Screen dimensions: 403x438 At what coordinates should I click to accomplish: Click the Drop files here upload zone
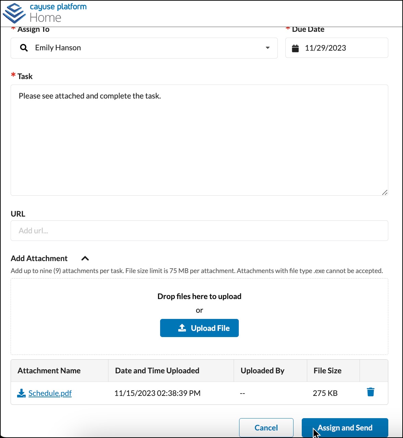(199, 317)
